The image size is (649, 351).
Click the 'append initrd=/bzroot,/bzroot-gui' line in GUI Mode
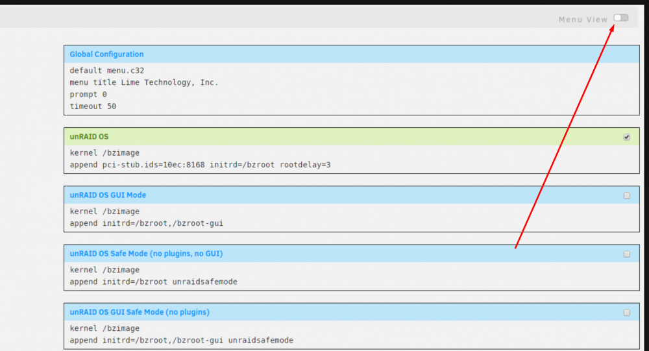146,223
